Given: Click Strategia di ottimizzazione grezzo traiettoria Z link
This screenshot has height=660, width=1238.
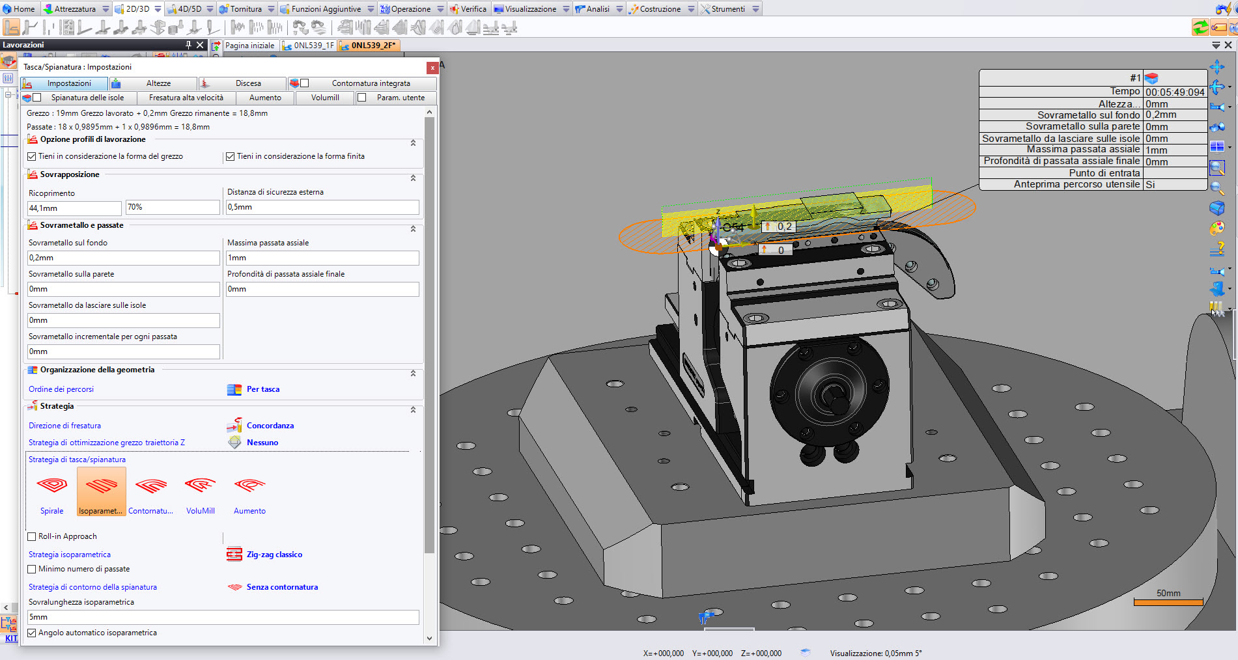Looking at the screenshot, I should pos(107,443).
